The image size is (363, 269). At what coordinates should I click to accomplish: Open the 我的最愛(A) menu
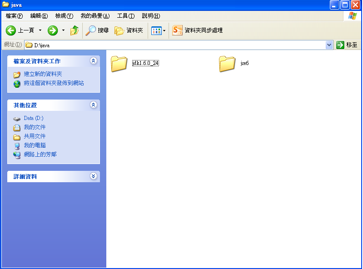tap(95, 16)
